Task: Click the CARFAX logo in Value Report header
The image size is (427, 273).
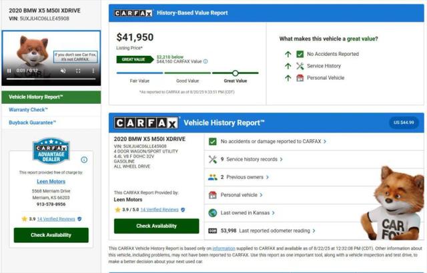Action: tap(133, 13)
